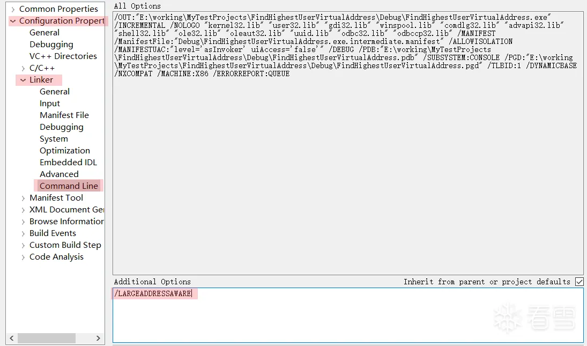Viewport: 587px width, 346px height.
Task: Collapse the Linker tree node
Action: click(23, 80)
